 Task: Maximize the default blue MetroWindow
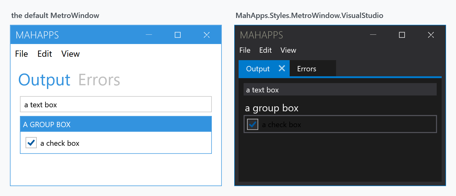(178, 35)
